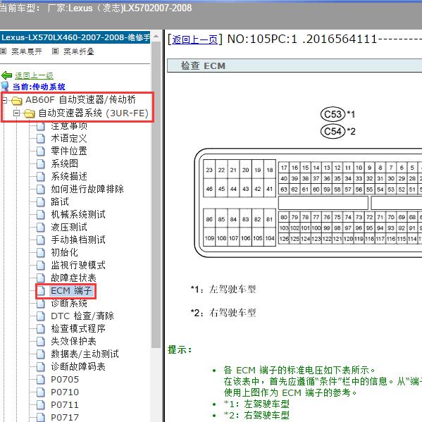Select the highlighted ECM 端子 tree item
Image resolution: width=422 pixels, height=422 pixels.
click(72, 291)
